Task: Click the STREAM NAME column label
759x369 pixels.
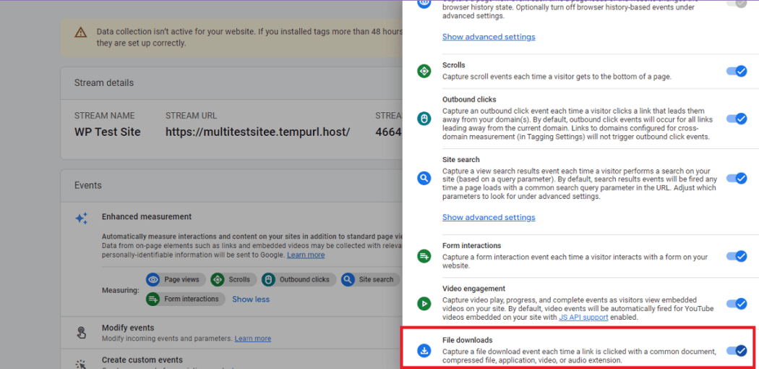Action: click(105, 116)
